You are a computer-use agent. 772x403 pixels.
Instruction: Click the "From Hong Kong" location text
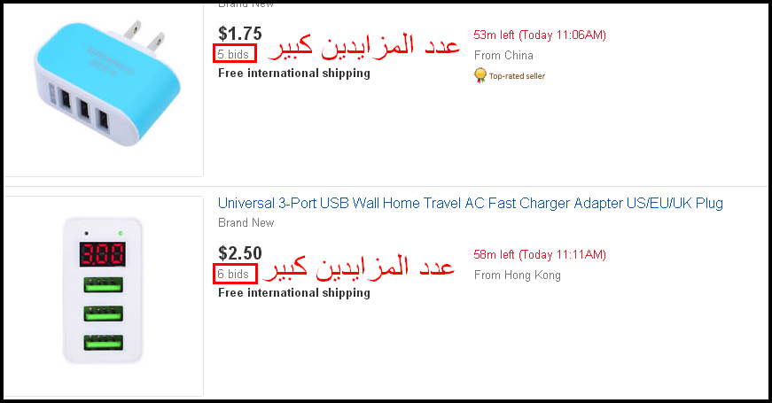pyautogui.click(x=518, y=275)
